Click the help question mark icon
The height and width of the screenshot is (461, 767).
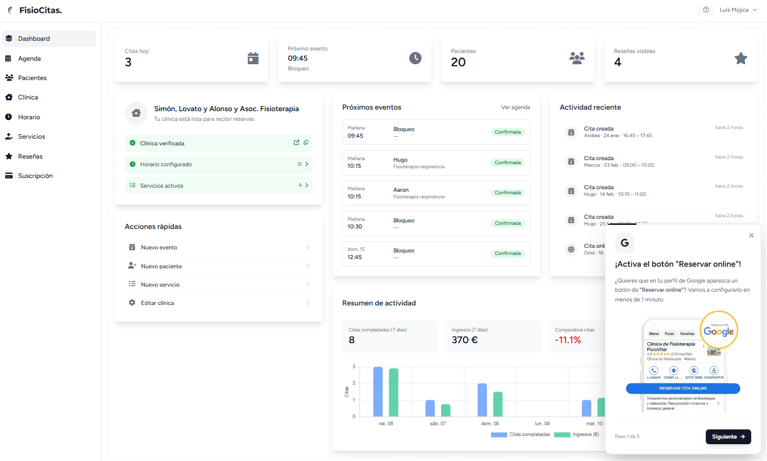[706, 10]
